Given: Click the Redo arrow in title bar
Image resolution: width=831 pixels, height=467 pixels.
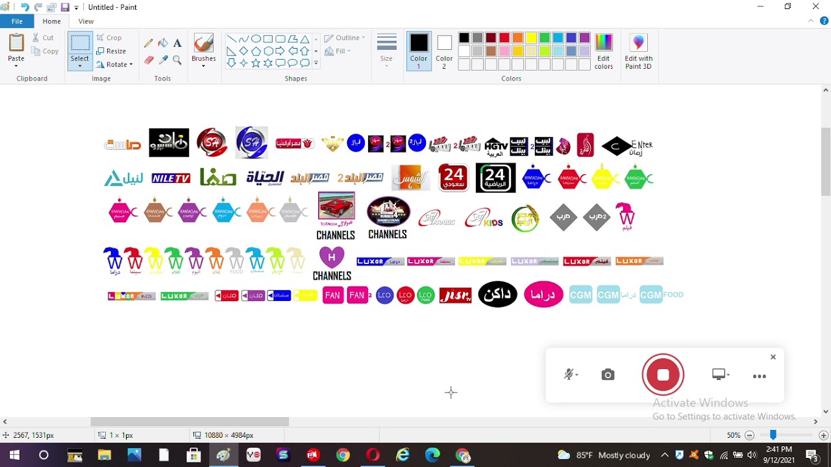Looking at the screenshot, I should (39, 7).
